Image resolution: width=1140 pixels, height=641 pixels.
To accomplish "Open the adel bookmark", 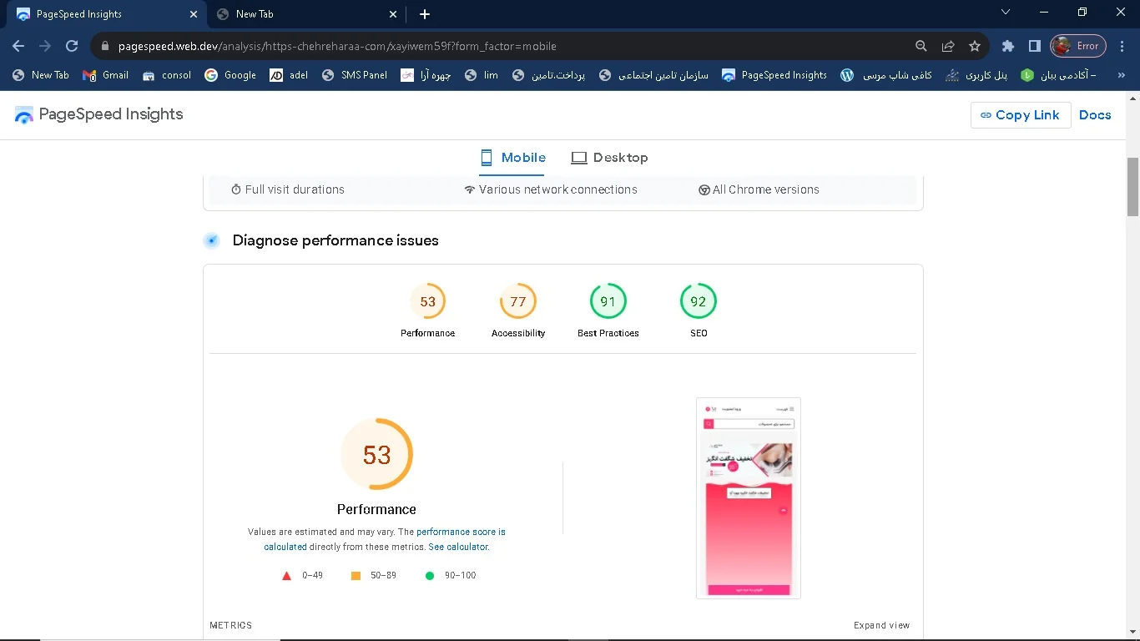I will point(289,75).
